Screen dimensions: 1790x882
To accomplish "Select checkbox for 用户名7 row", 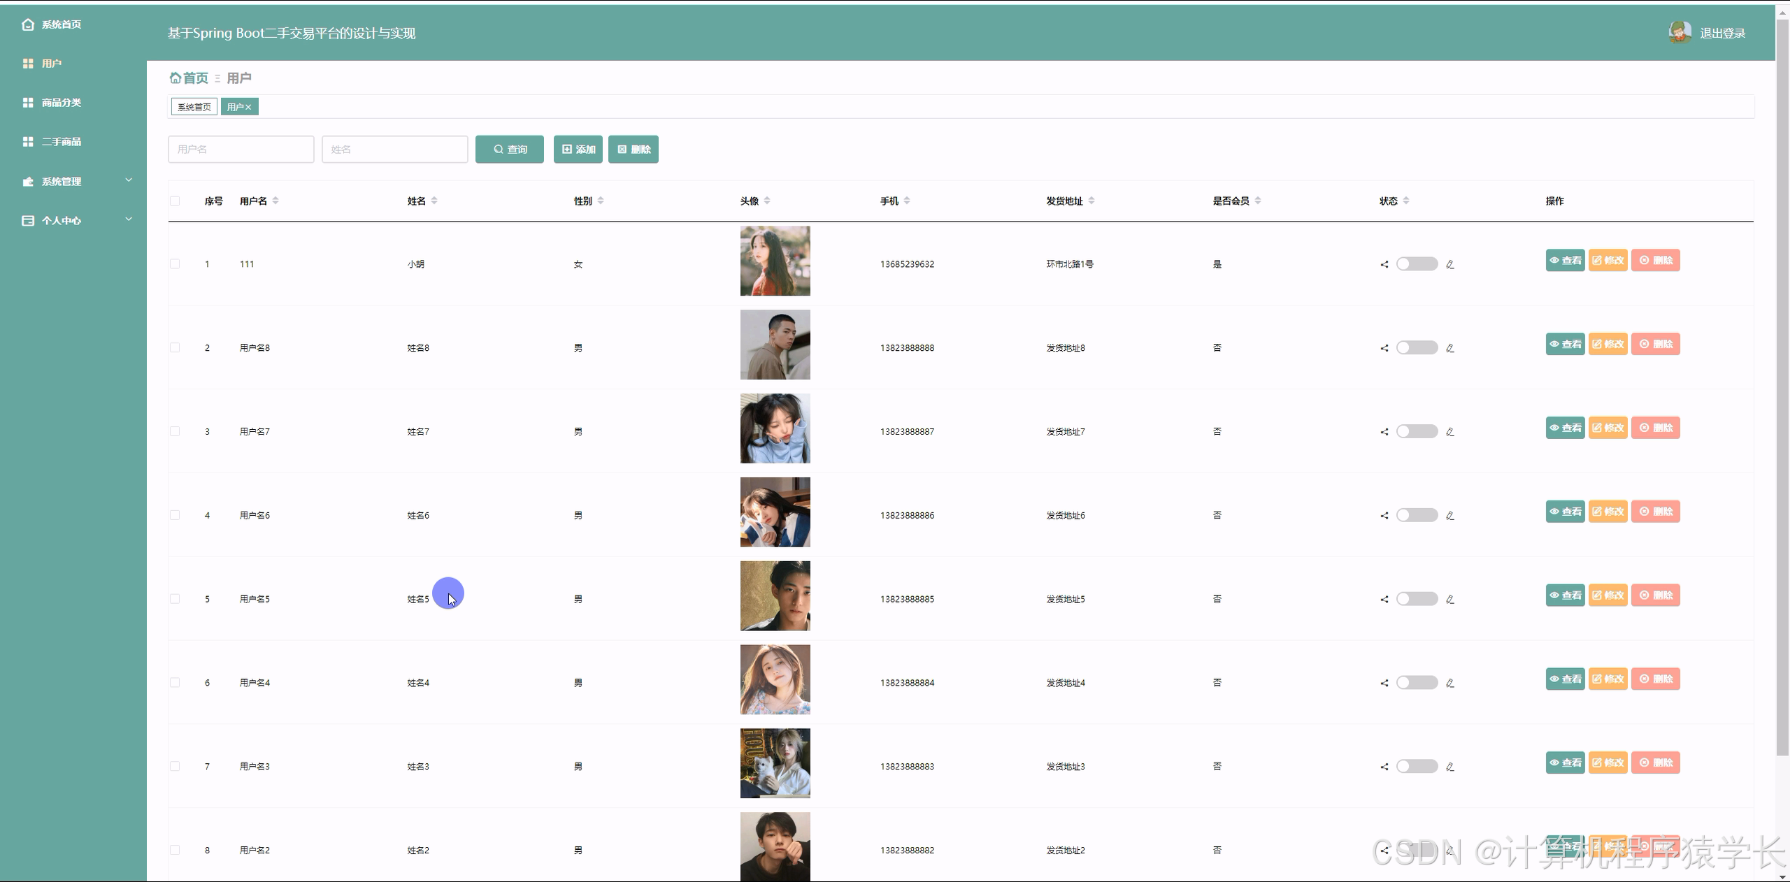I will click(175, 432).
